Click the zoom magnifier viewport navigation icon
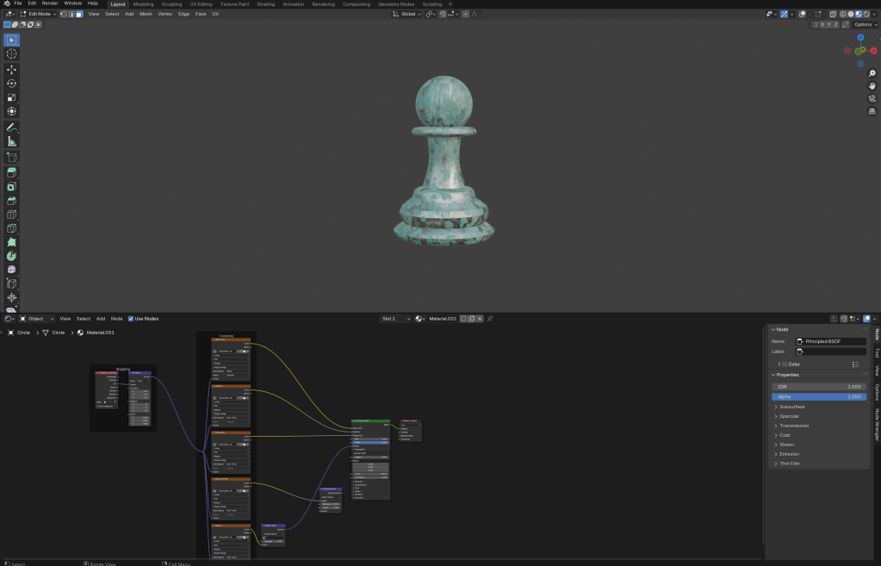The image size is (881, 566). click(872, 74)
